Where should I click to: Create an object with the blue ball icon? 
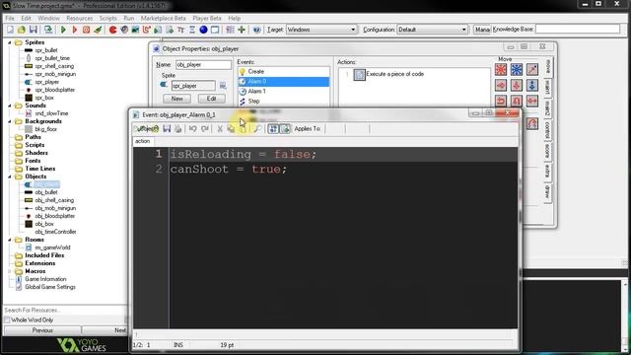(x=204, y=30)
